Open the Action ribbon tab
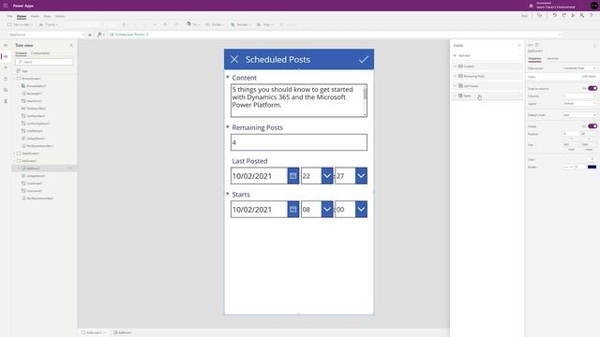Screen dimensions: 600x337 (60, 17)
